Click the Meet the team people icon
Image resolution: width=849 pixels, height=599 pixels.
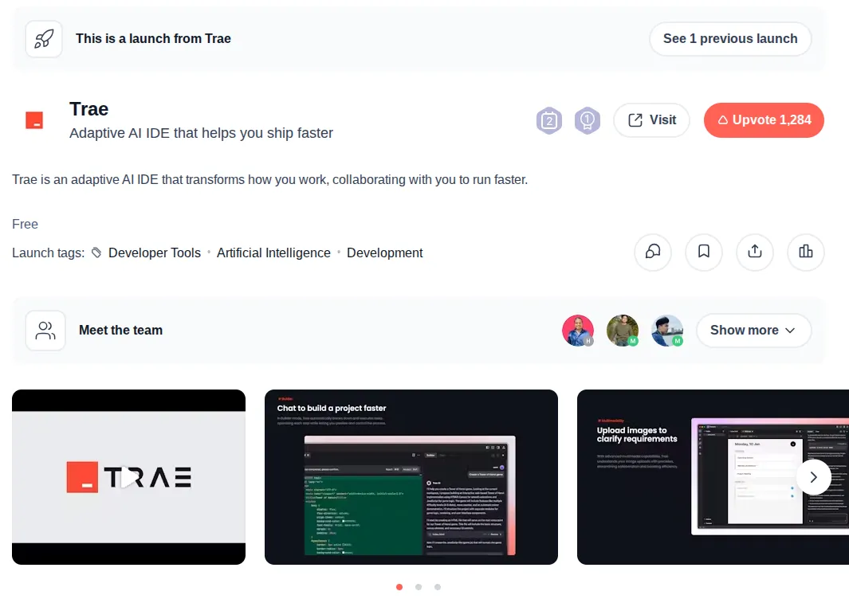pos(45,331)
